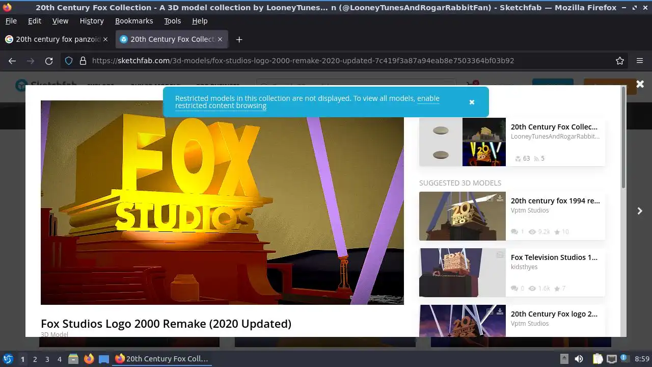Click comments icon on 1994 remake card
652x367 pixels.
click(x=514, y=232)
